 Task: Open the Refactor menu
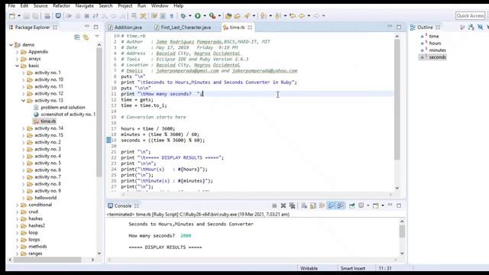(61, 5)
